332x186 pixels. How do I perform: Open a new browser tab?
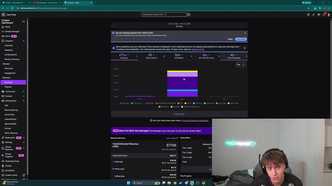96,3
